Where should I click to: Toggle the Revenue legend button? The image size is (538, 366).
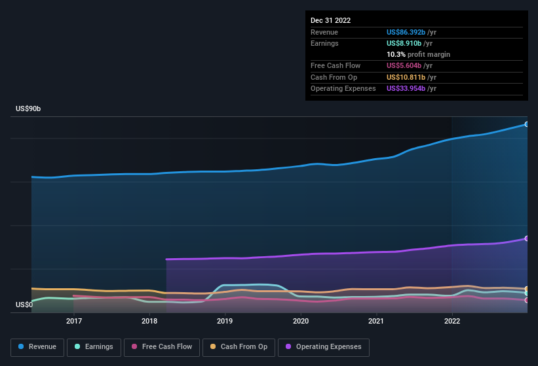click(37, 347)
